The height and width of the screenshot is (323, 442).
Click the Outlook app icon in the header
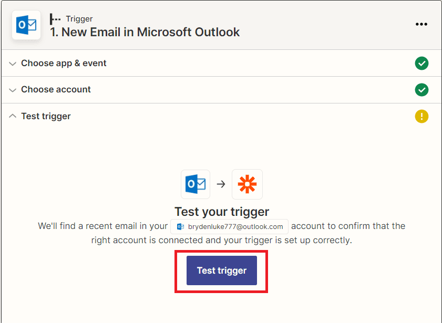click(26, 25)
